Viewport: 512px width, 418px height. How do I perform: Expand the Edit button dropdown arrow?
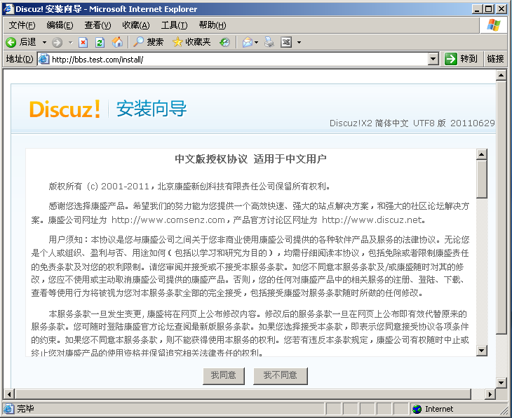tap(299, 43)
